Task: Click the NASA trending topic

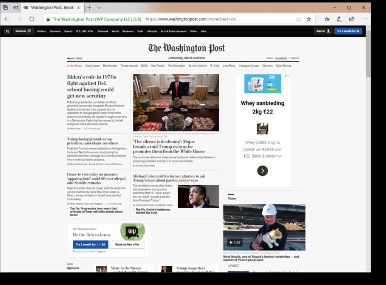Action: tap(144, 66)
